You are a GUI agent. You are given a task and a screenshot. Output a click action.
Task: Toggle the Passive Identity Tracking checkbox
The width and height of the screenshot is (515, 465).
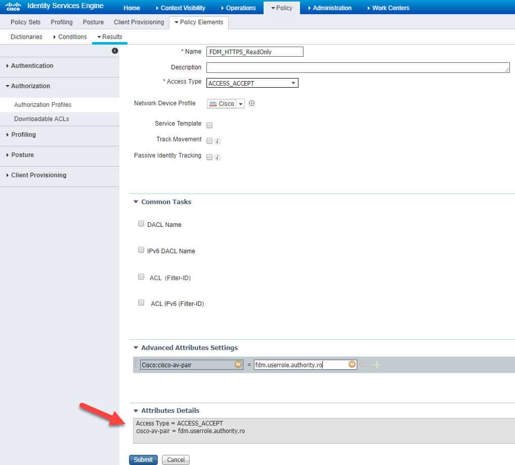[x=209, y=157]
